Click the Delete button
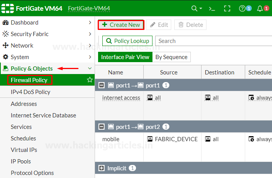Screen dimensions: 272x178 click(190, 25)
